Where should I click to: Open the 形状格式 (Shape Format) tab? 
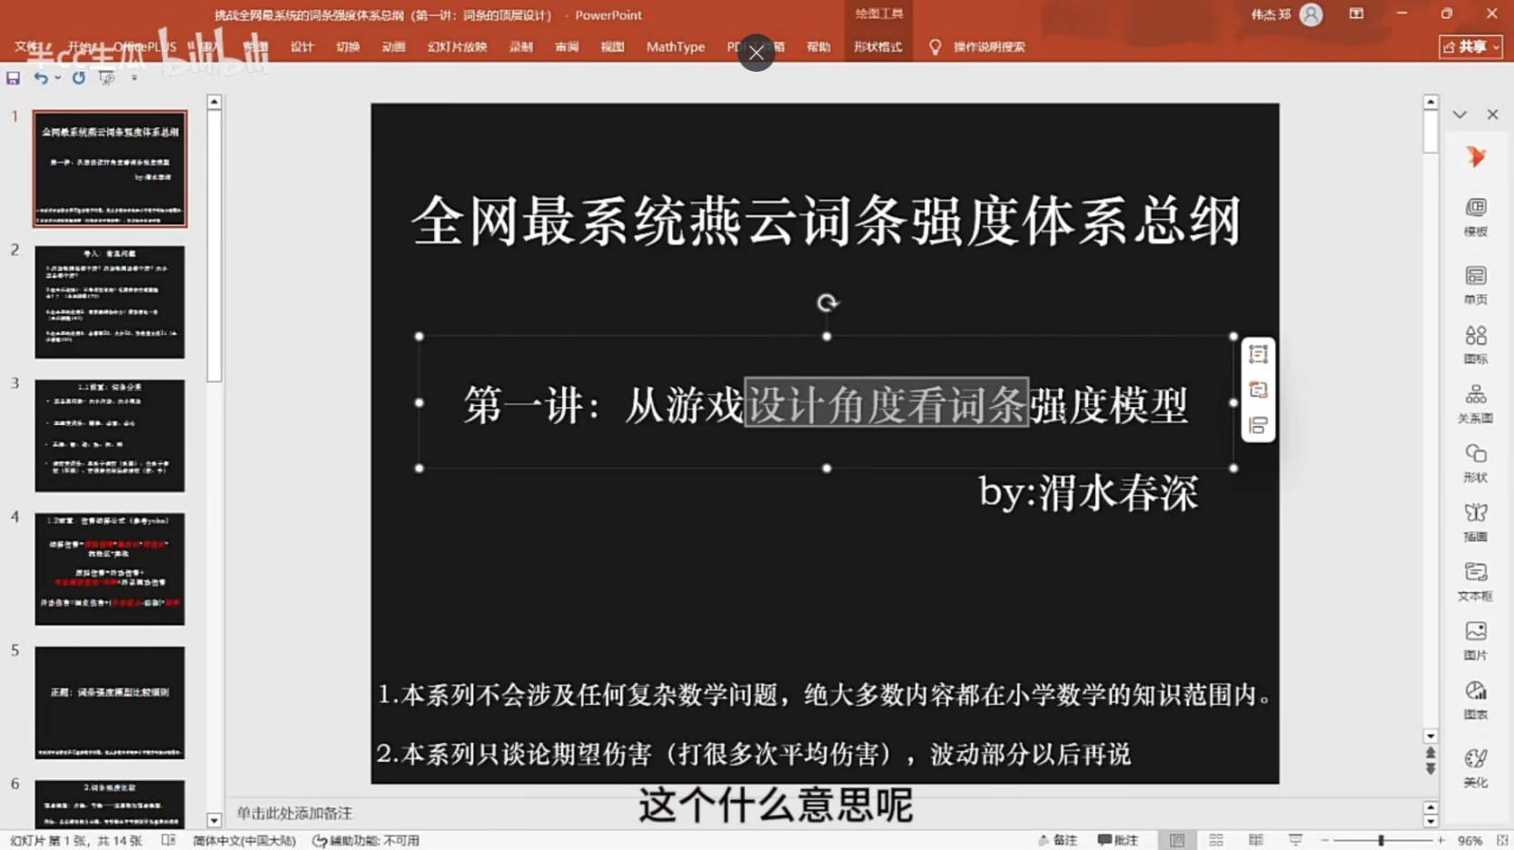(x=877, y=47)
